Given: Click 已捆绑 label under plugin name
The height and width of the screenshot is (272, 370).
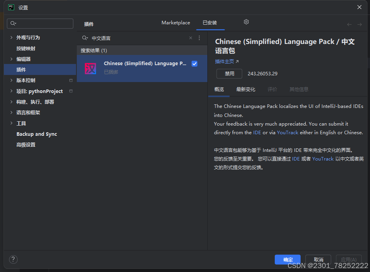Looking at the screenshot, I should click(111, 72).
